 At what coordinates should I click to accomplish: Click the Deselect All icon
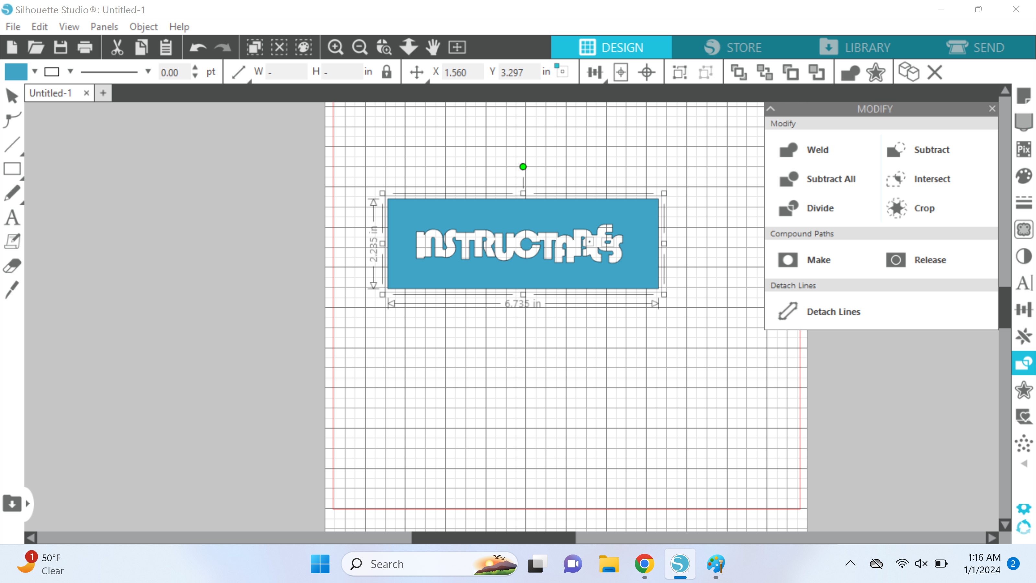279,48
